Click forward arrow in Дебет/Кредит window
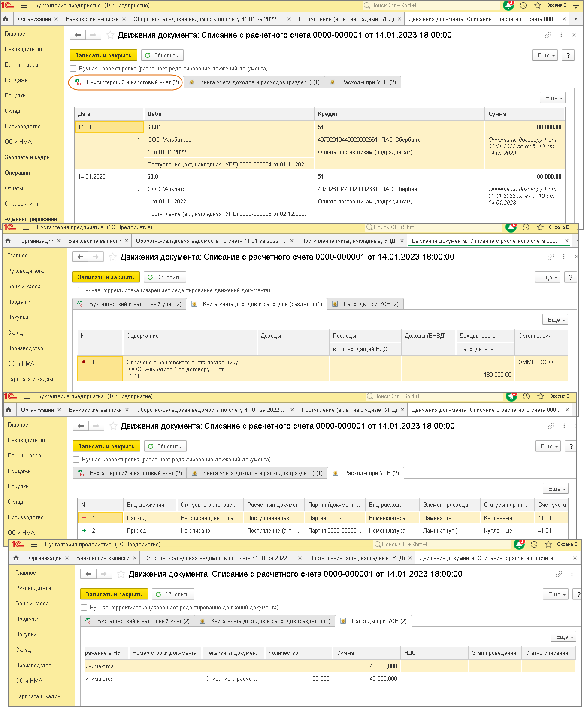 pyautogui.click(x=93, y=35)
